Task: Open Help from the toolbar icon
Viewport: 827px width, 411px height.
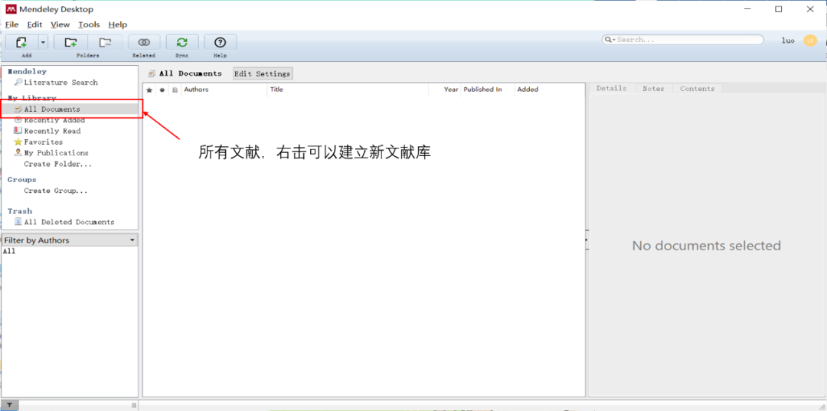Action: [220, 42]
